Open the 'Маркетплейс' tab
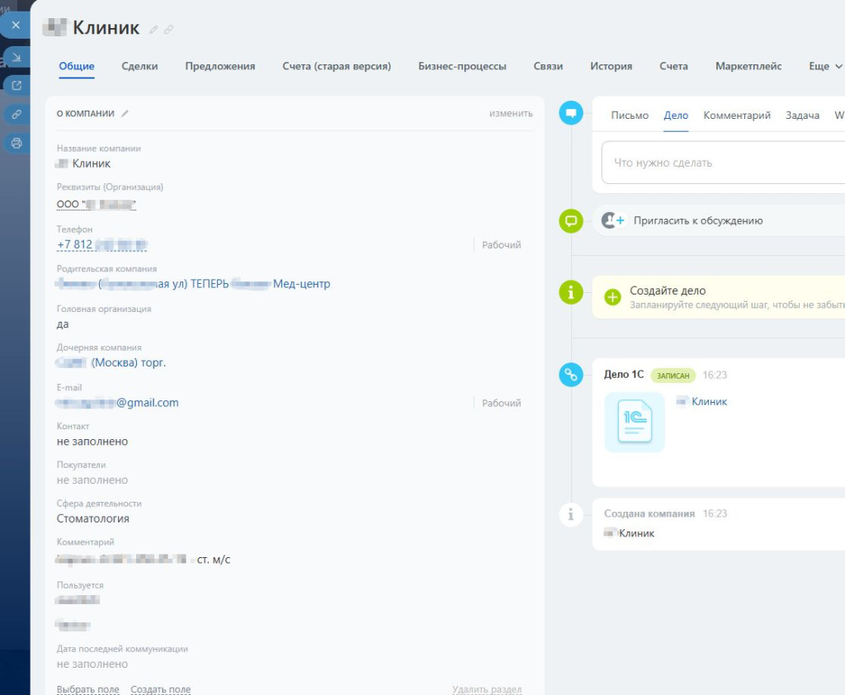Screen dimensions: 845x695 (748, 66)
